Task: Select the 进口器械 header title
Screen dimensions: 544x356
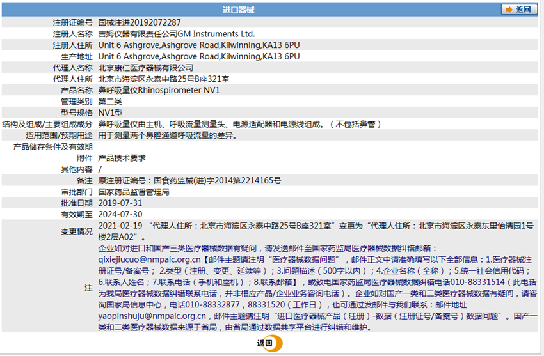Action: [238, 10]
